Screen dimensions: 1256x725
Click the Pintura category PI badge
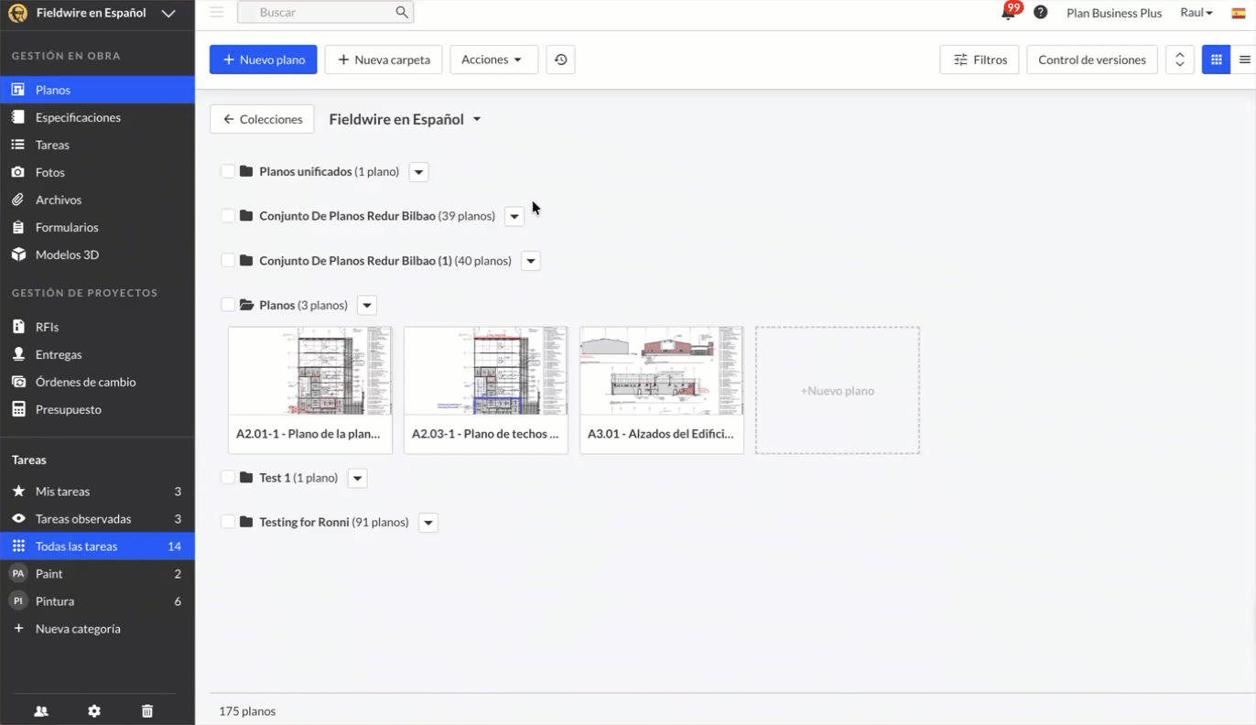pos(17,601)
